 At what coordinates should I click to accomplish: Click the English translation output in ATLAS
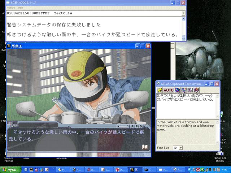pyautogui.click(x=185, y=126)
